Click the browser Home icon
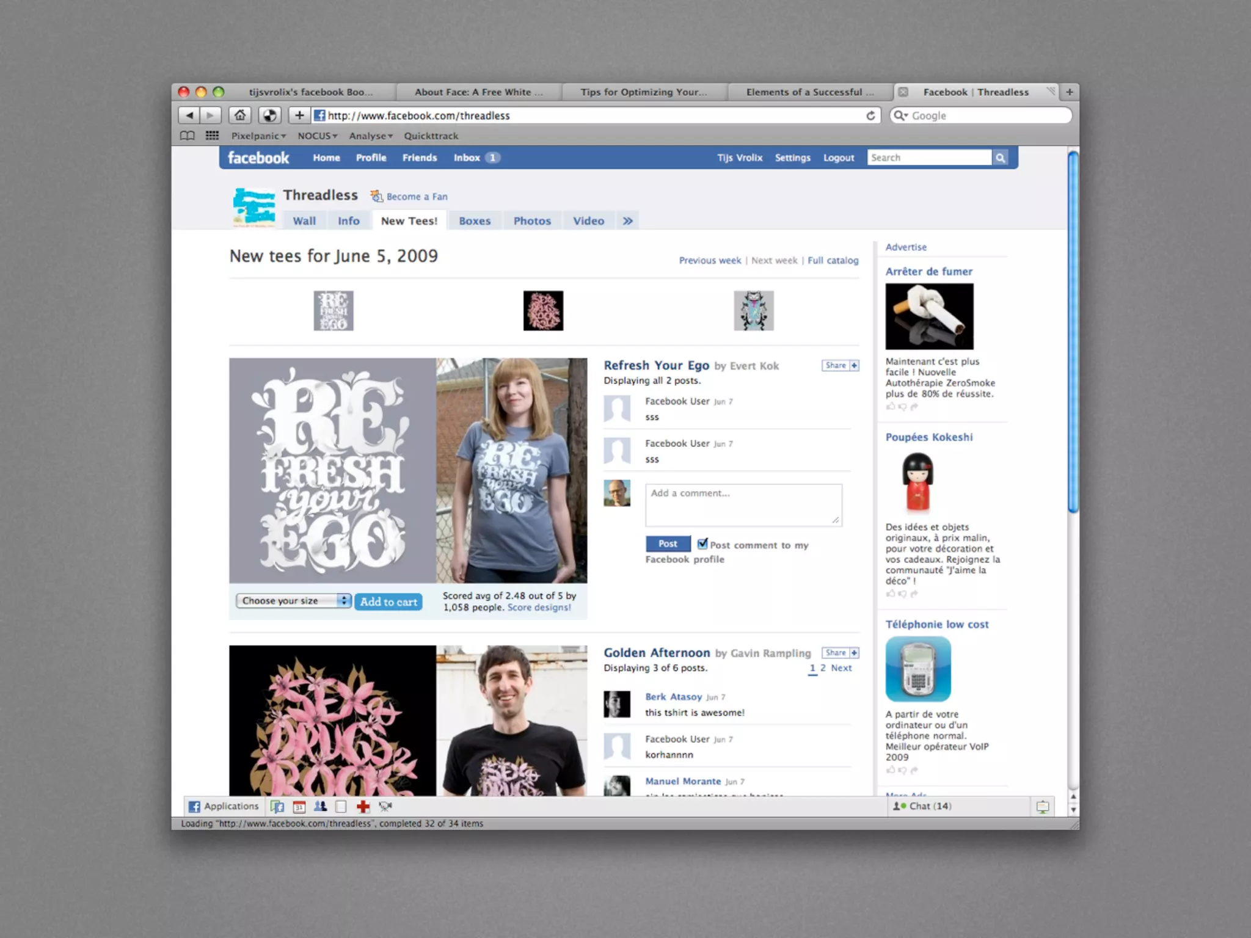 pyautogui.click(x=240, y=115)
